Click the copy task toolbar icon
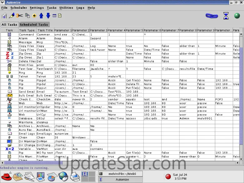The image size is (244, 183). tap(28, 15)
